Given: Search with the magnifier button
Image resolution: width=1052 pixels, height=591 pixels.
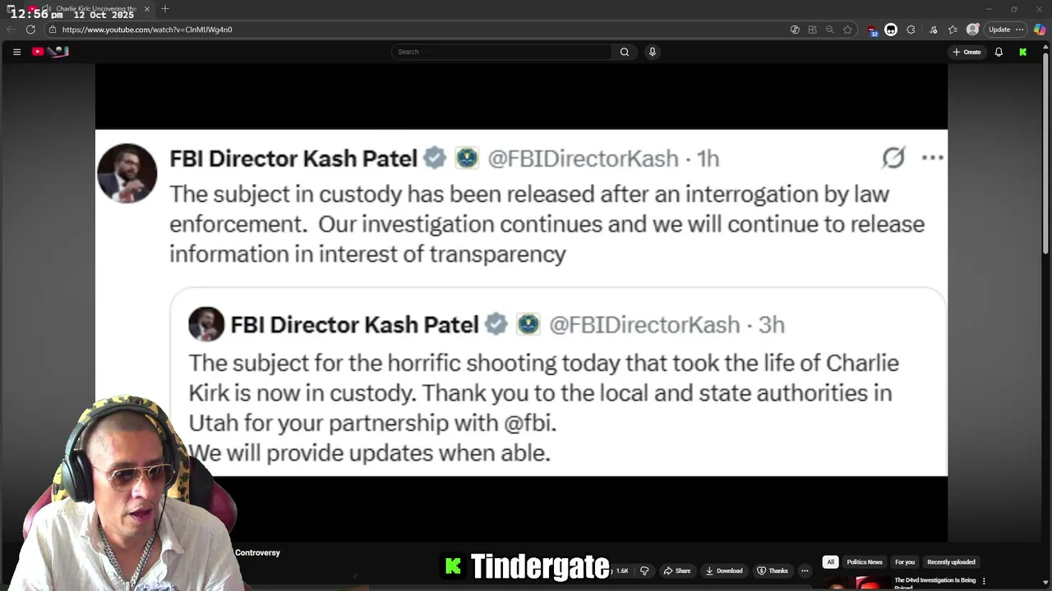Looking at the screenshot, I should tap(625, 52).
